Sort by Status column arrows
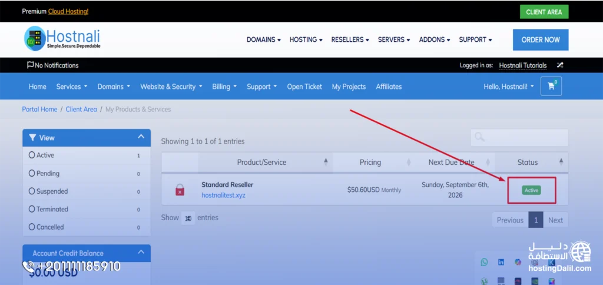603x285 pixels. pyautogui.click(x=561, y=162)
